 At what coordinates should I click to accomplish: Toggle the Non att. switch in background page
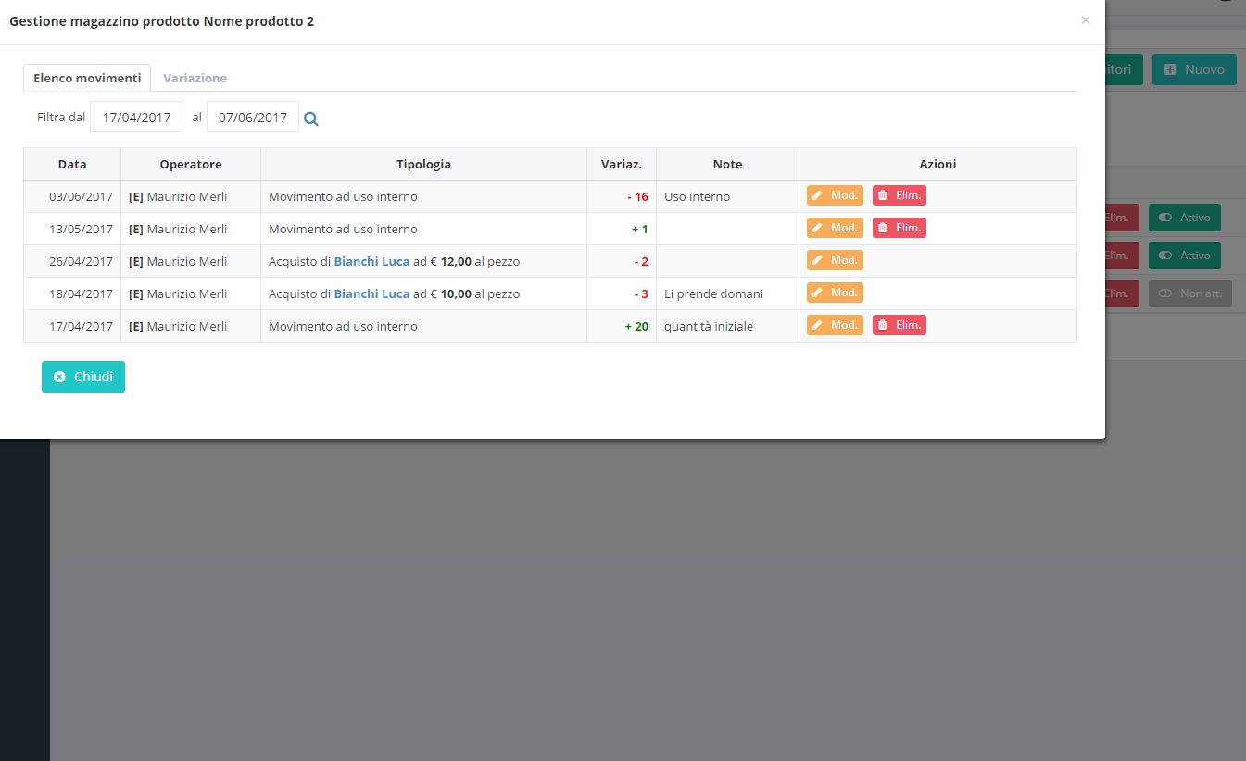coord(1190,293)
